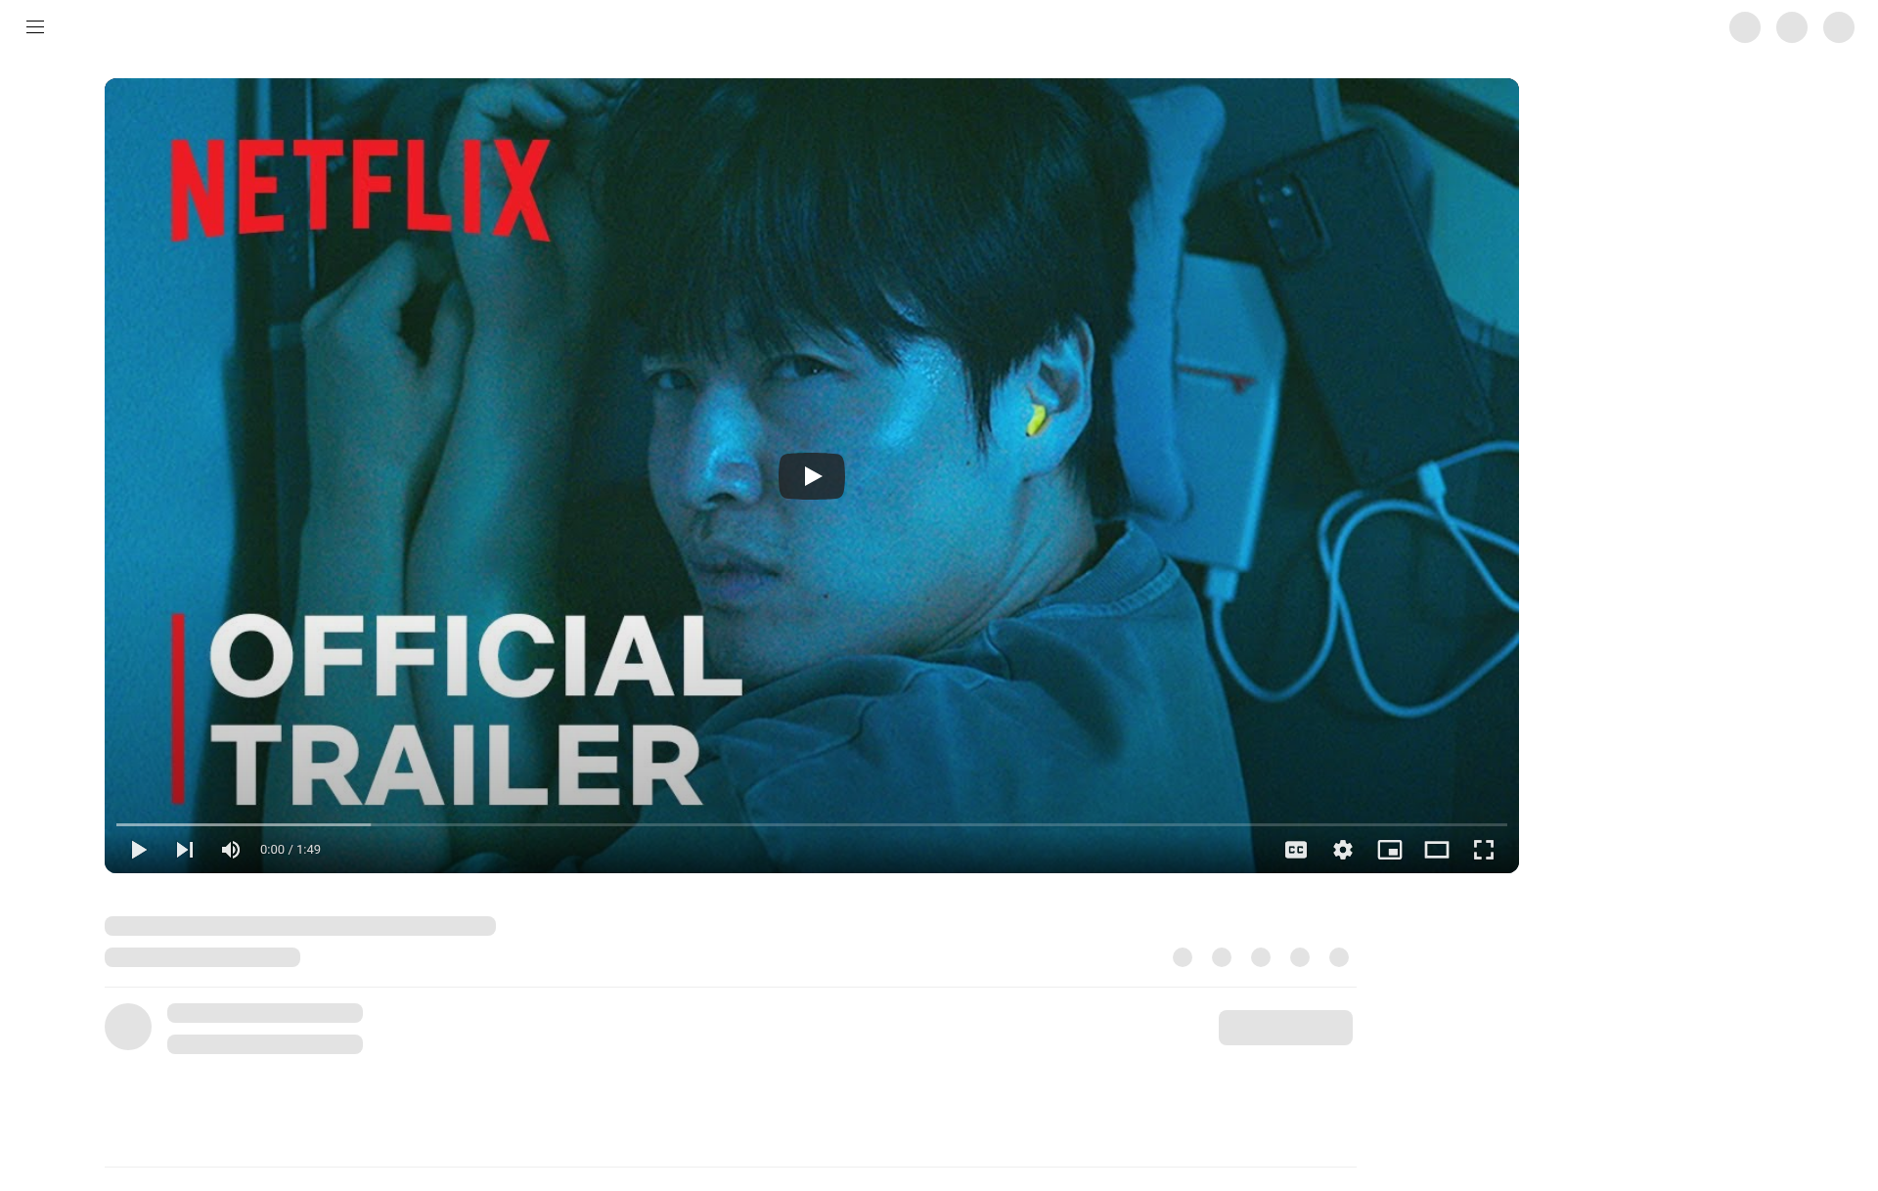This screenshot has width=1878, height=1191.
Task: Click the last top-right placeholder circle
Action: click(x=1839, y=27)
